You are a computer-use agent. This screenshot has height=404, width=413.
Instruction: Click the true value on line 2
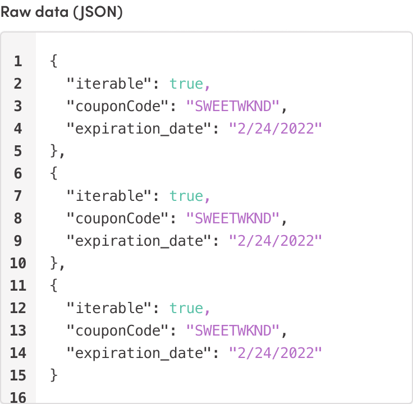pyautogui.click(x=186, y=84)
